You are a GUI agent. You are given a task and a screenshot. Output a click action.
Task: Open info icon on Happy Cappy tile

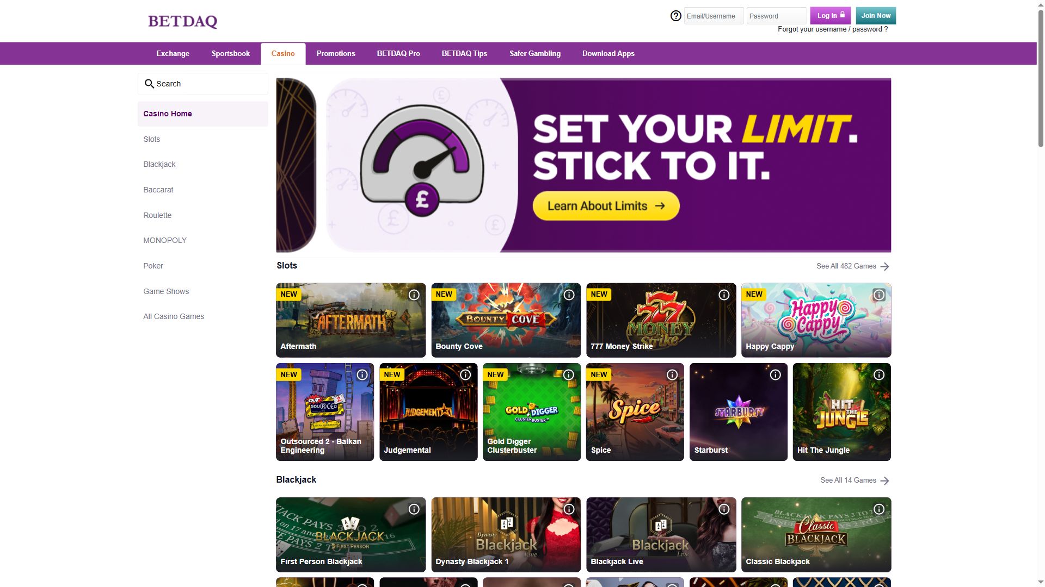pos(879,295)
